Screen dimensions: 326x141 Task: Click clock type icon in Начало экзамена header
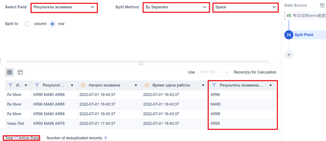[83, 85]
